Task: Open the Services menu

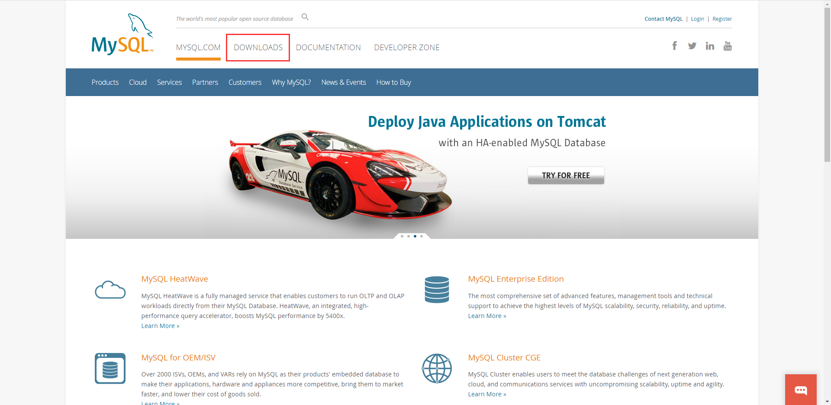Action: pyautogui.click(x=169, y=82)
